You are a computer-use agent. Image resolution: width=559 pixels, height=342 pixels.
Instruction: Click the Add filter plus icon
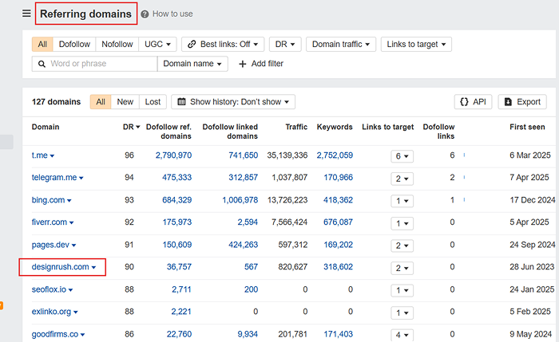click(x=243, y=64)
